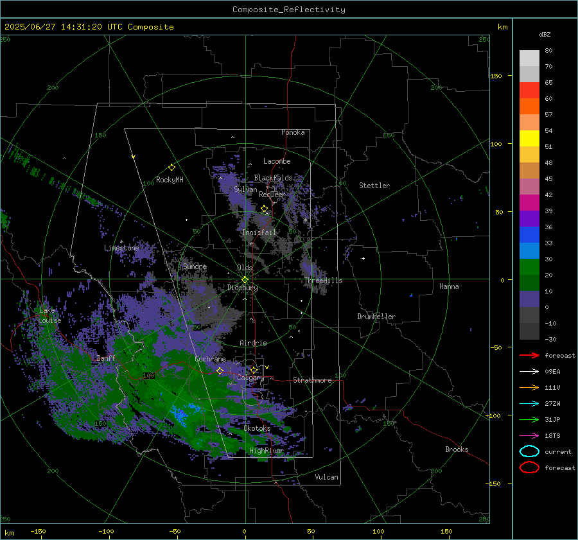
Task: Click the orange 111V arrow legend icon
Action: pyautogui.click(x=529, y=387)
